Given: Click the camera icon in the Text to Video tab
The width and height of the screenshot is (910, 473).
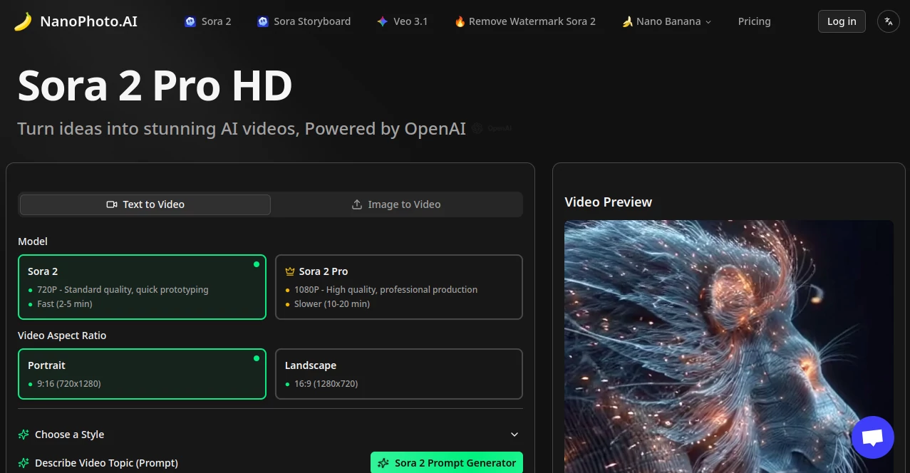Looking at the screenshot, I should click(112, 204).
